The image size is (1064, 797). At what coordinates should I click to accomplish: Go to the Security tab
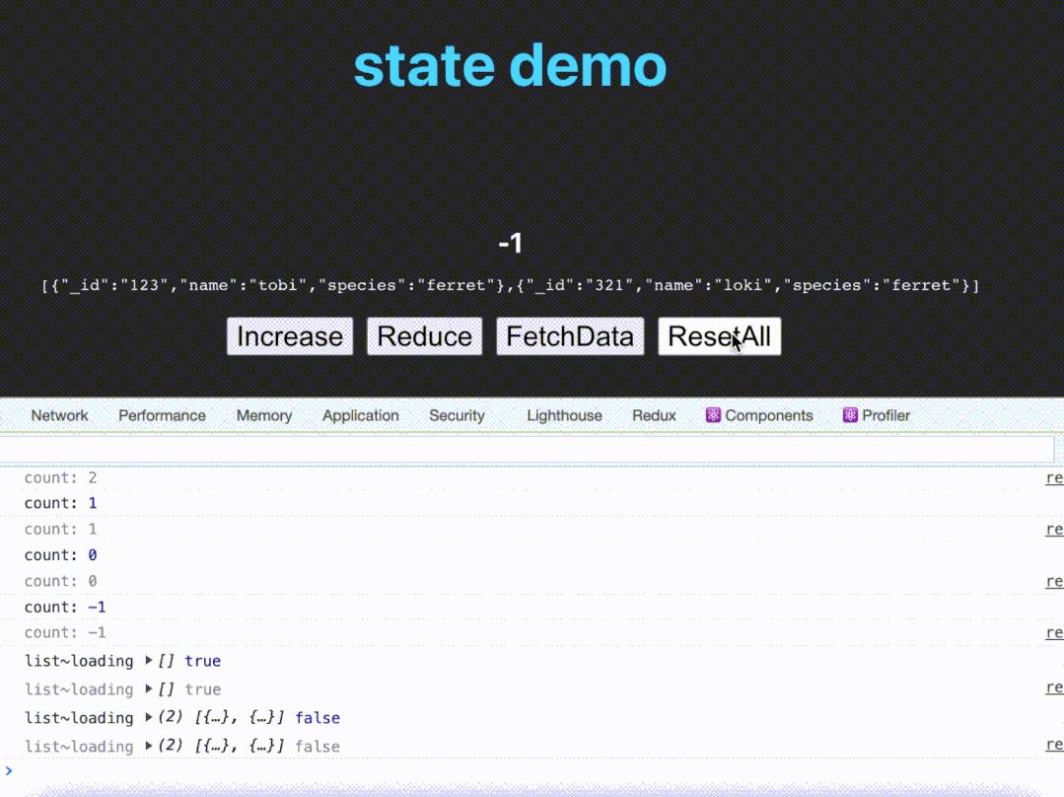[457, 415]
